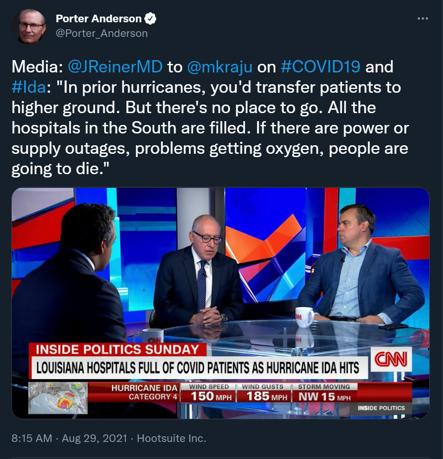Click the tweet body text
443x459 pixels.
pos(210,118)
